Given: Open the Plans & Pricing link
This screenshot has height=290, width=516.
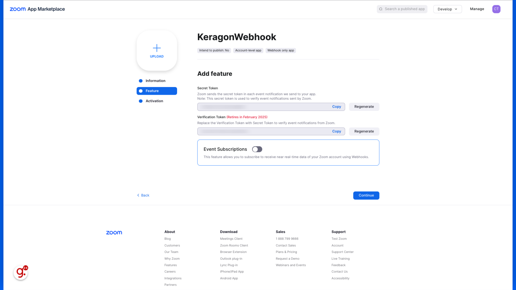Looking at the screenshot, I should (x=286, y=252).
